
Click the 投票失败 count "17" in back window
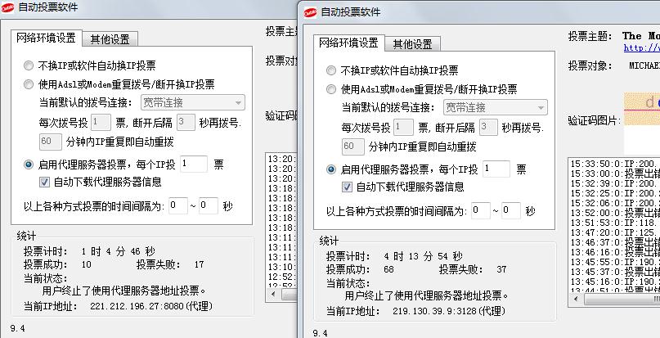point(199,264)
